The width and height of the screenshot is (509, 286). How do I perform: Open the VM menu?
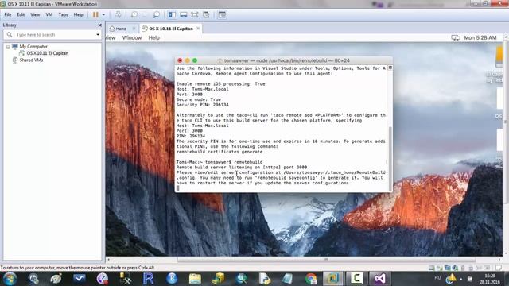pyautogui.click(x=49, y=14)
